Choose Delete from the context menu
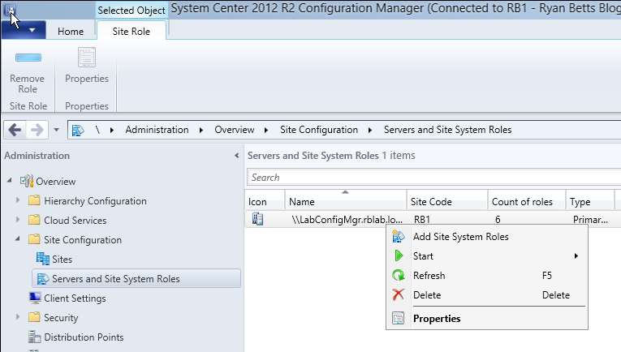 tap(487, 294)
